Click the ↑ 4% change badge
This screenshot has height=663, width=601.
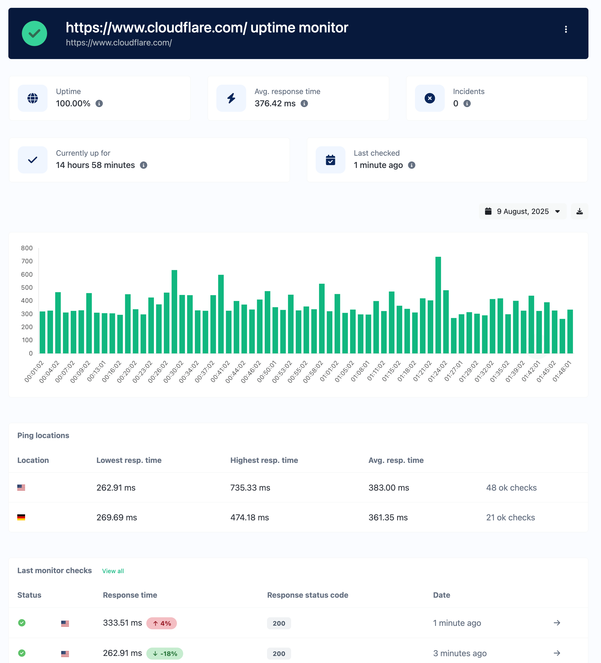click(161, 623)
